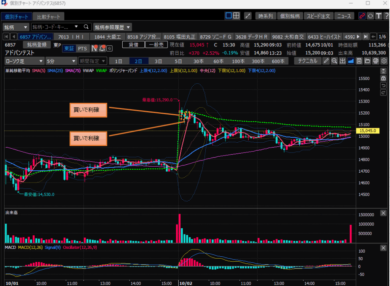This screenshot has height=286, width=390.
Task: Toggle the four-pane grid layout view
Action: click(x=237, y=16)
